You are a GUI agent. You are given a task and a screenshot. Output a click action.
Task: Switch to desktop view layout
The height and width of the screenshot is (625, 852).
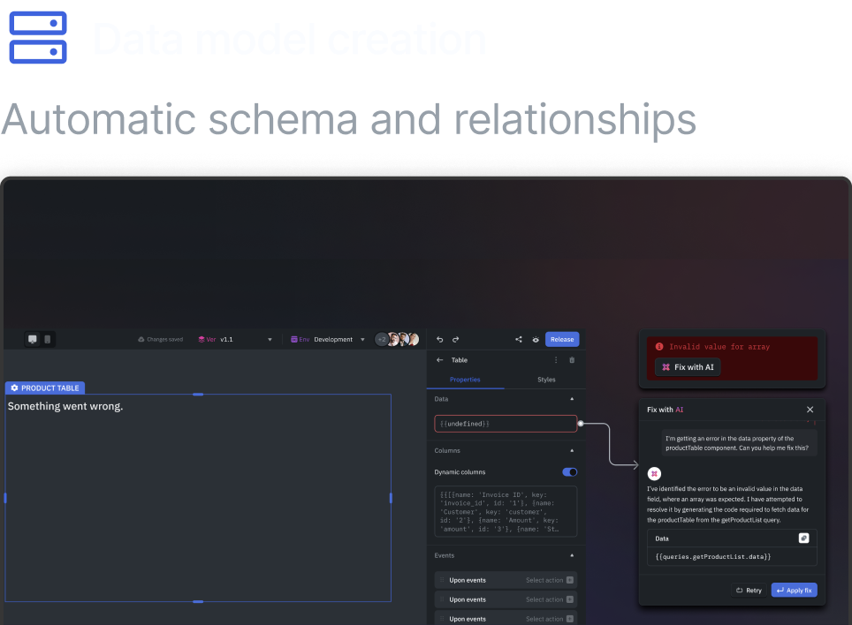[x=33, y=339]
